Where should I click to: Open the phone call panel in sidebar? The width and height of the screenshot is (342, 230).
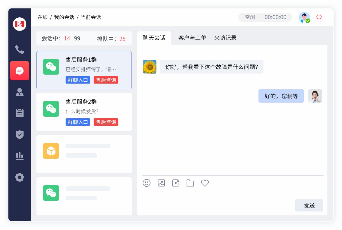click(20, 49)
